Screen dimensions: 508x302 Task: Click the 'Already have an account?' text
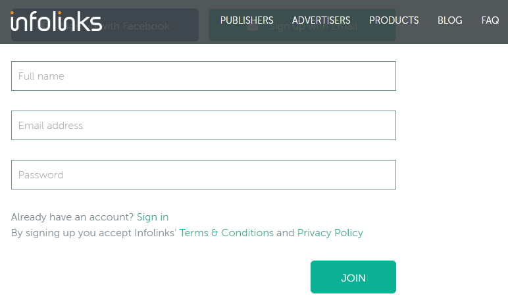pyautogui.click(x=72, y=217)
